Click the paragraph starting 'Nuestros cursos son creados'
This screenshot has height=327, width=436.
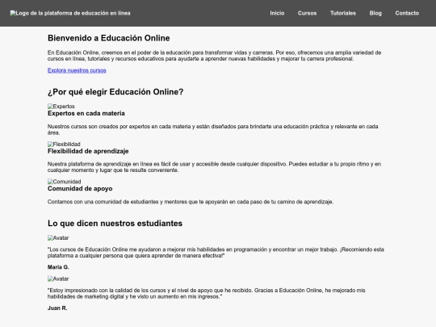(212, 129)
